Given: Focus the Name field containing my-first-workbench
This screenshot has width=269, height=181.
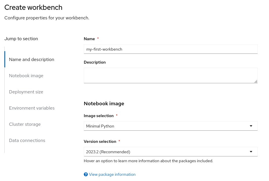Looking at the screenshot, I should click(x=170, y=49).
